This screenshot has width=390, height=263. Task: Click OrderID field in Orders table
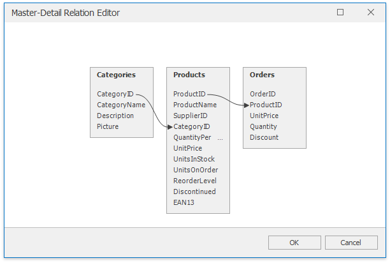(x=263, y=94)
